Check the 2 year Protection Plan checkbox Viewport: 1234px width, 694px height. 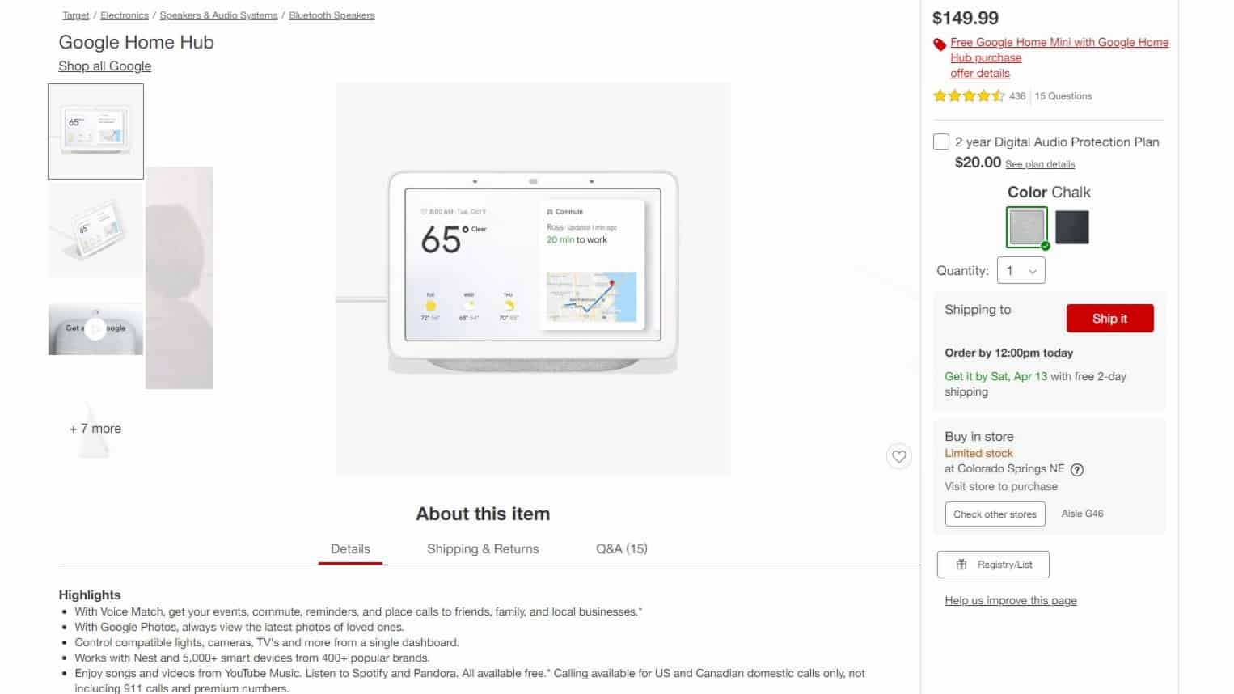(941, 142)
